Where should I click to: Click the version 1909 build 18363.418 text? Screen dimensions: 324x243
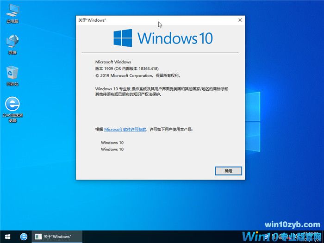tap(127, 69)
